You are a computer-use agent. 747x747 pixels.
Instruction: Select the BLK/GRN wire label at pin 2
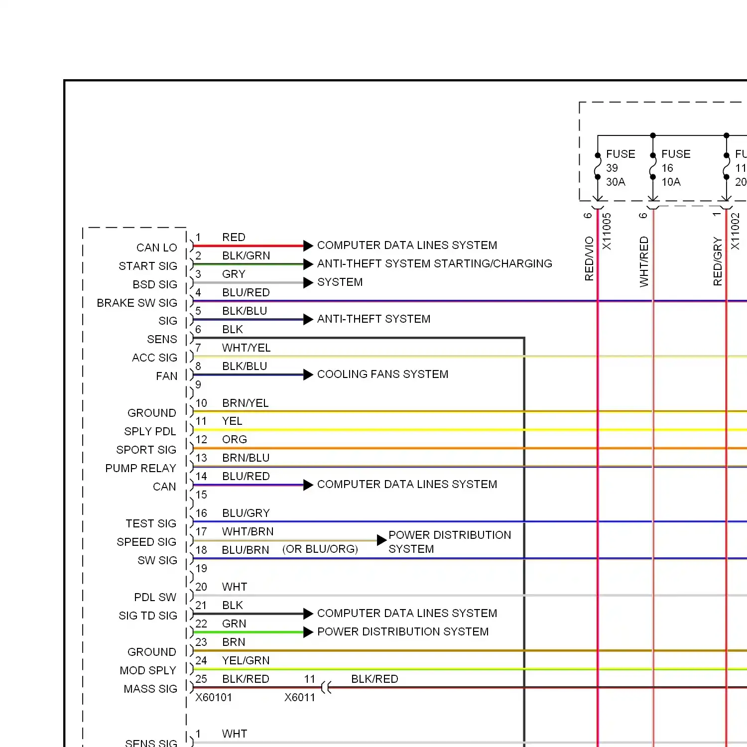click(x=246, y=255)
